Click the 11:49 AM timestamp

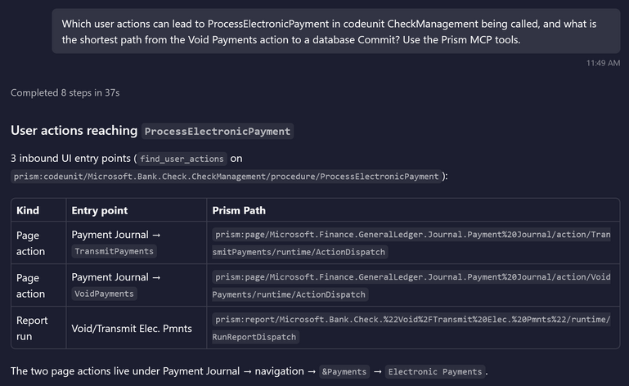pos(603,63)
